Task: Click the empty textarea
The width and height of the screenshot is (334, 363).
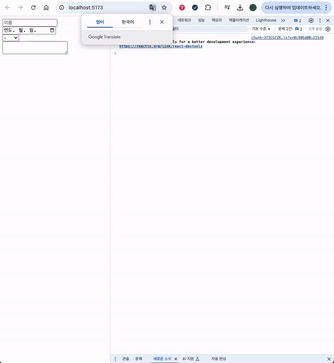Action: [x=35, y=48]
